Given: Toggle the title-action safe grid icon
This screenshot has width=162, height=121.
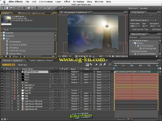Looking at the screenshot, I should pyautogui.click(x=76, y=56).
